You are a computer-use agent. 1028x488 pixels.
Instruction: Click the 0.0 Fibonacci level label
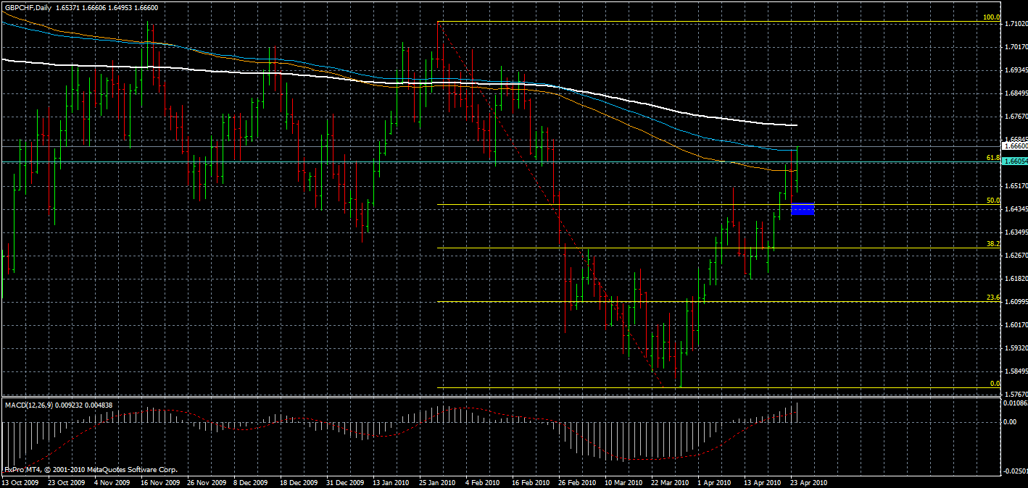click(995, 384)
